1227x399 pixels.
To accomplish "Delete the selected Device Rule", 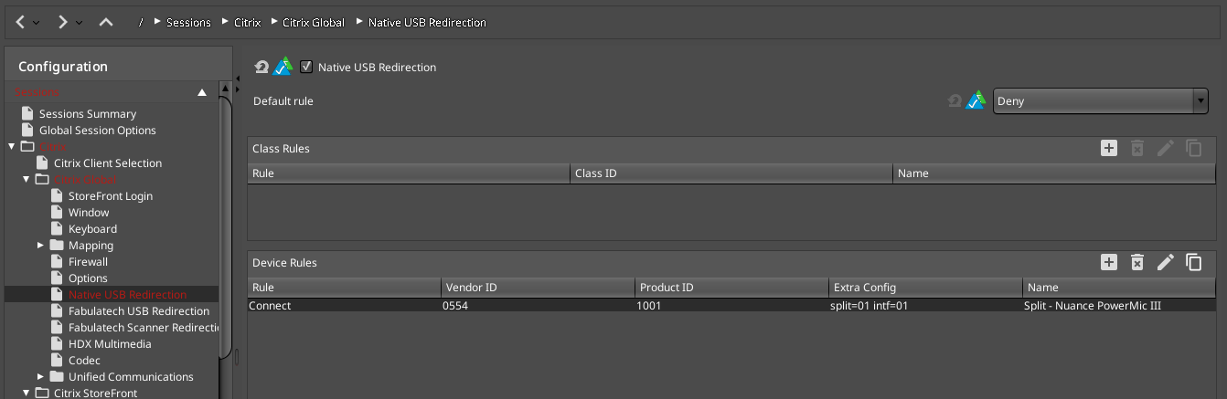I will 1137,263.
